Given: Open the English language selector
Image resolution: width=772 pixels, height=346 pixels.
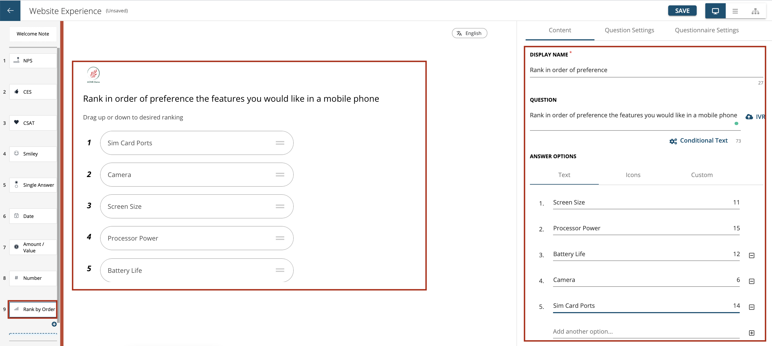Looking at the screenshot, I should pos(469,33).
